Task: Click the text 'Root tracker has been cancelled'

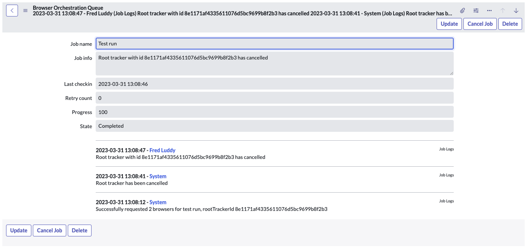Action: coord(132,183)
